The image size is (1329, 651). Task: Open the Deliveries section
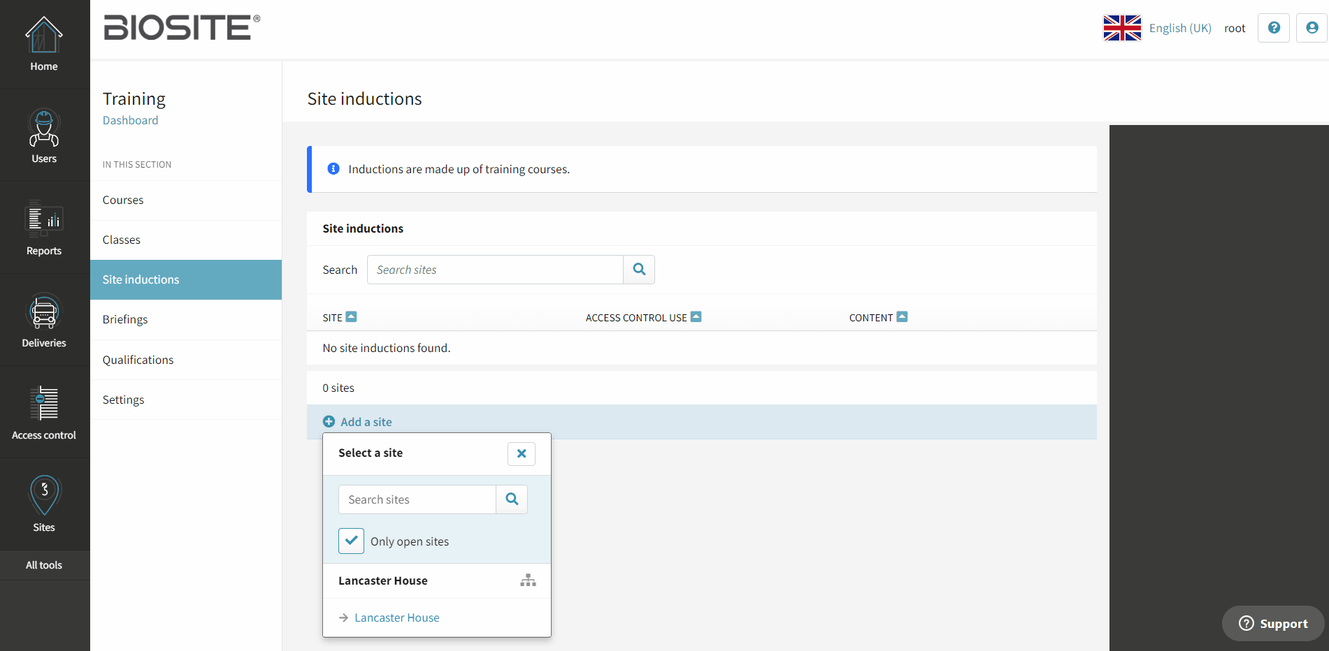pyautogui.click(x=44, y=321)
